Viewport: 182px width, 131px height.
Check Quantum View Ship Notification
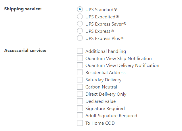tap(80, 58)
